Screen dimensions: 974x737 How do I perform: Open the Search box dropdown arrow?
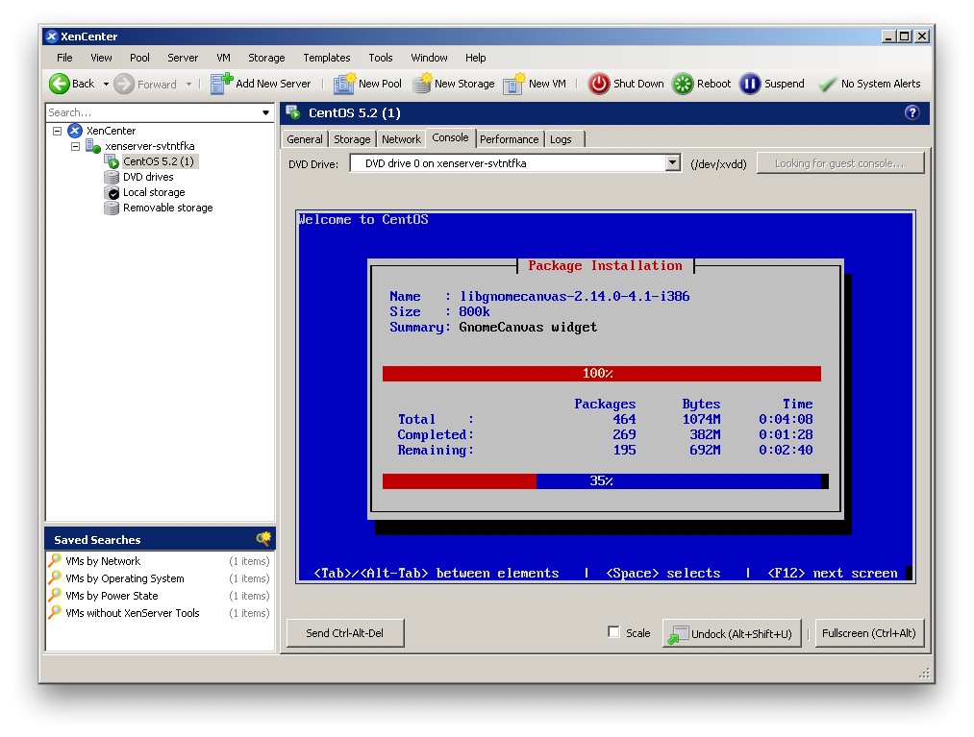266,113
